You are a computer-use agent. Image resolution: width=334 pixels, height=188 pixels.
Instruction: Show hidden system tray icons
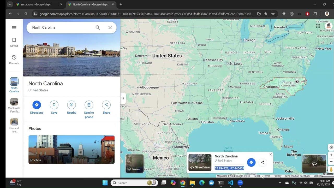(280, 183)
